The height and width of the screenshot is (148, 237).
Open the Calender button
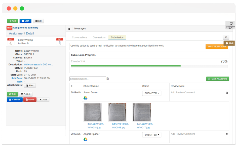tap(15, 100)
